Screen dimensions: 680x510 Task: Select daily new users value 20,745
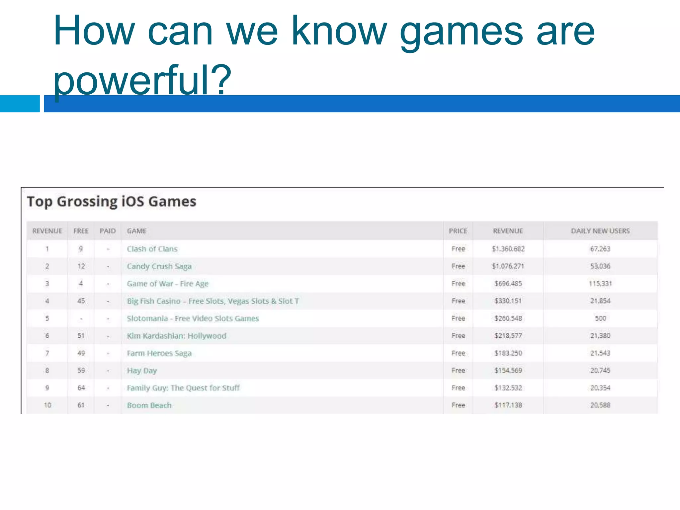point(600,370)
